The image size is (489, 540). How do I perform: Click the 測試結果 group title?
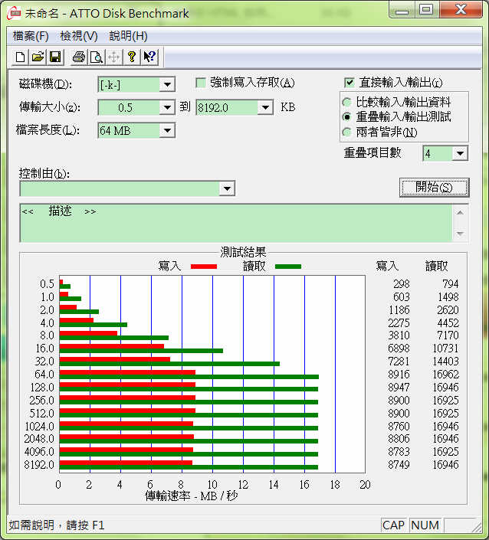pyautogui.click(x=243, y=252)
